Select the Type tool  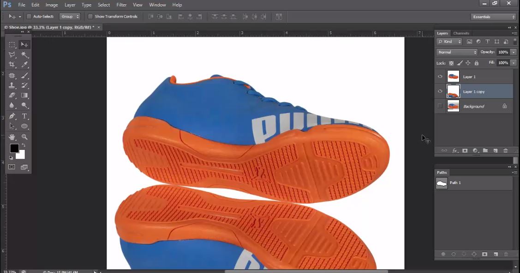pos(24,116)
